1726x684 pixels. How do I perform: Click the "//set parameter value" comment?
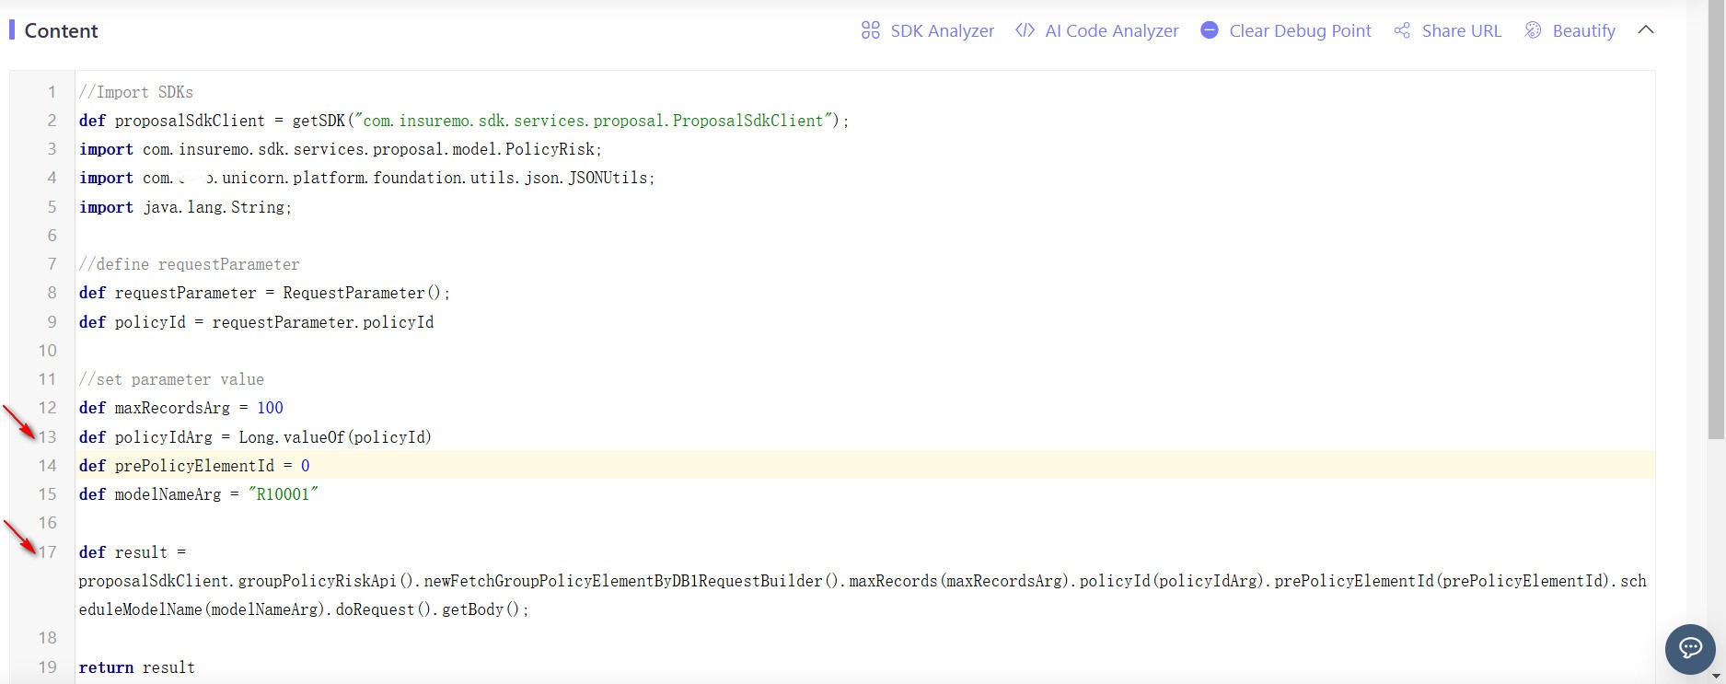[x=171, y=379]
